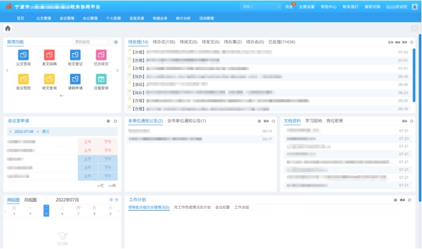Image resolution: width=422 pixels, height=249 pixels.
Task: Open the 请假申请 shortcut icon
Action: (75, 79)
